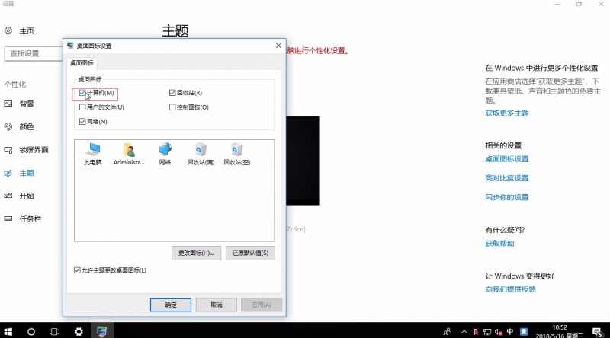This screenshot has width=610, height=338.
Task: Click 确定 button in dialog
Action: click(170, 305)
